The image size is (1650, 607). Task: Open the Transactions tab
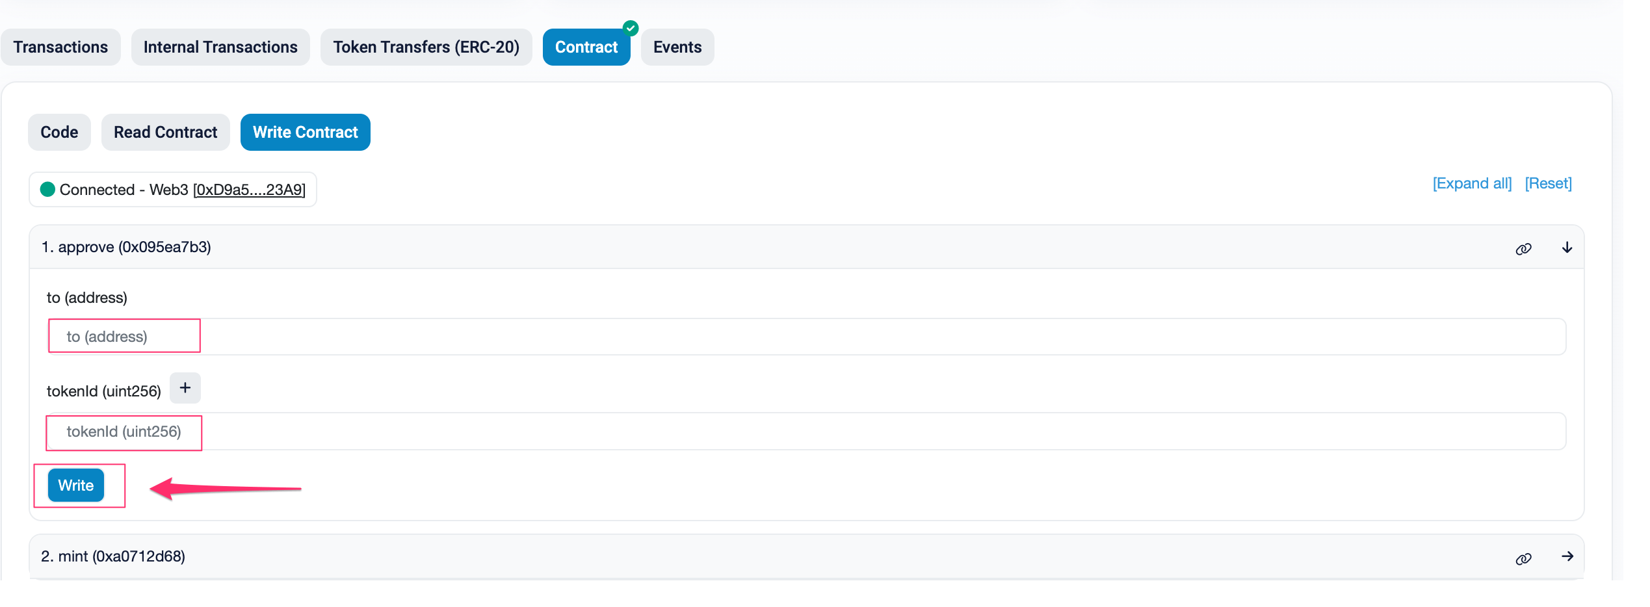point(60,47)
